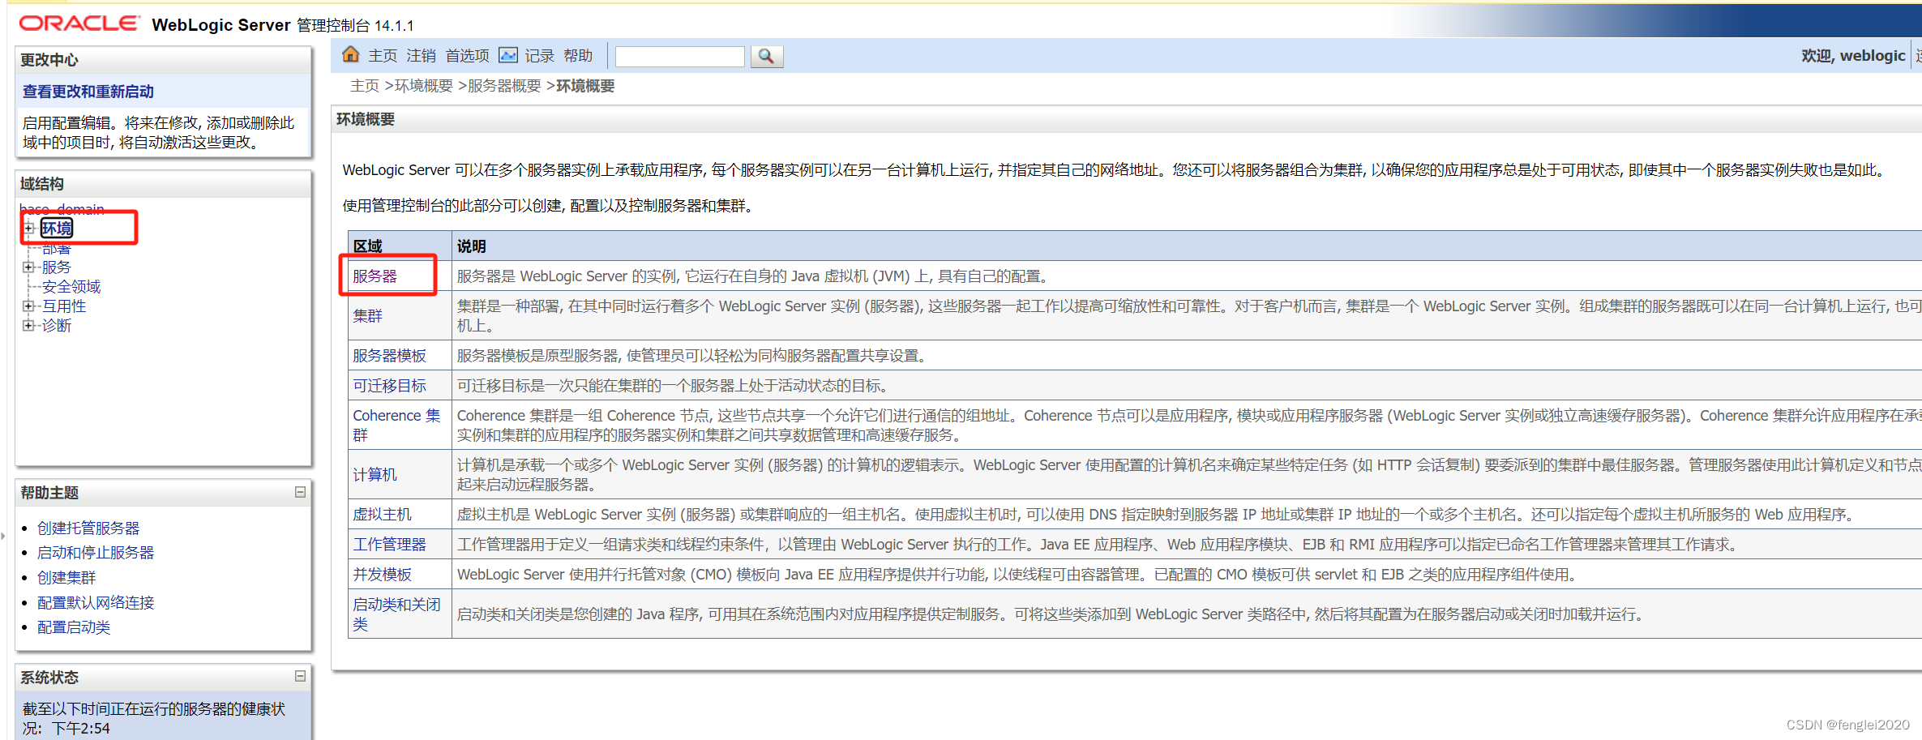Expand the 诊断 tree node
The image size is (1922, 740).
tap(29, 325)
